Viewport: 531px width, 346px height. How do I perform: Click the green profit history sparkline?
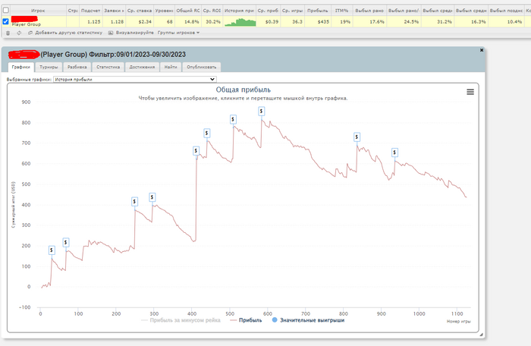tap(240, 22)
